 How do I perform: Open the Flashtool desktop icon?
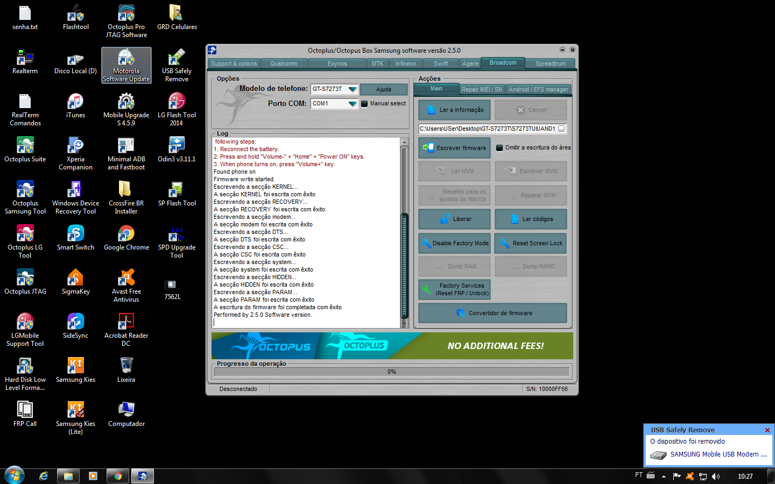pos(75,17)
